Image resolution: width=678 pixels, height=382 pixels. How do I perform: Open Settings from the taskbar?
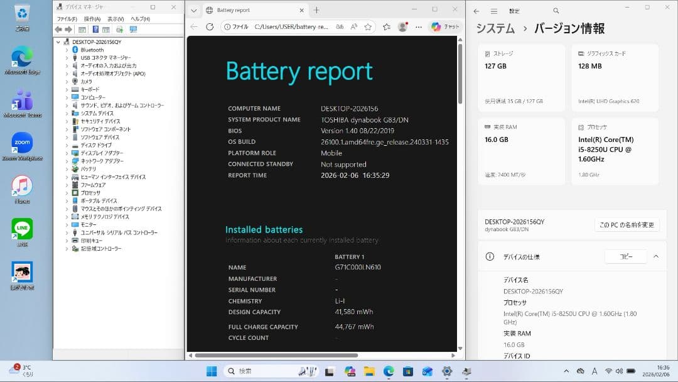click(x=448, y=371)
